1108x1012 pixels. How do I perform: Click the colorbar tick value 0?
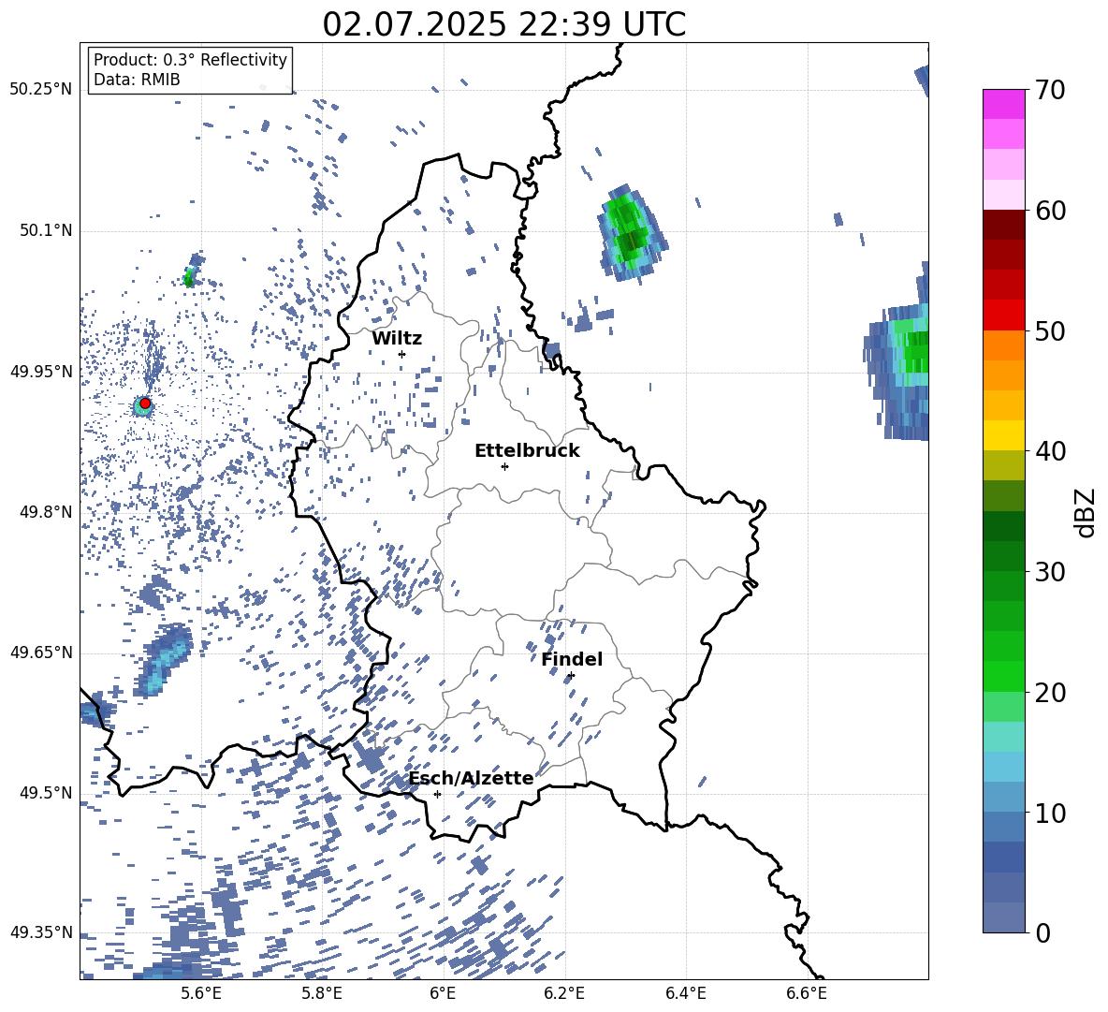coord(1042,932)
